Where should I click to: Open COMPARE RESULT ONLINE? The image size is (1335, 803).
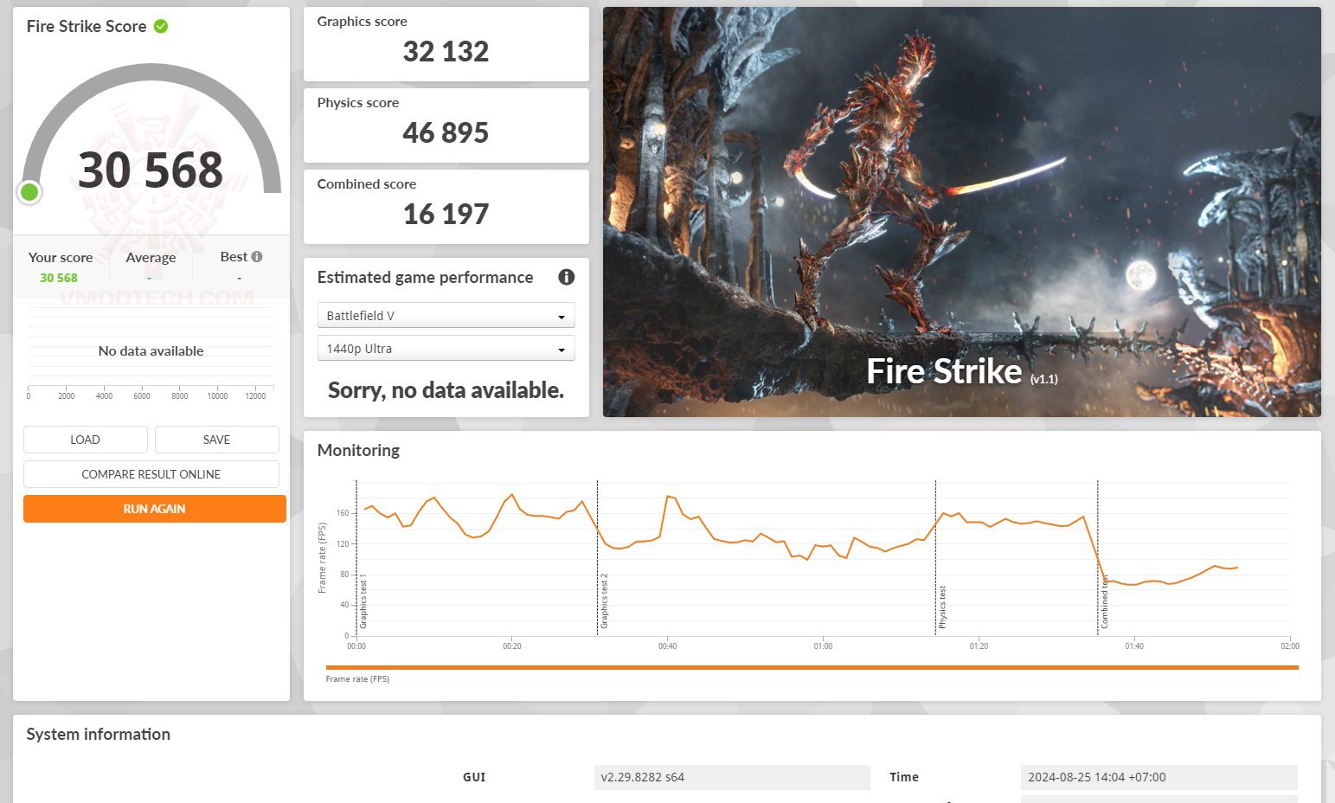point(151,474)
